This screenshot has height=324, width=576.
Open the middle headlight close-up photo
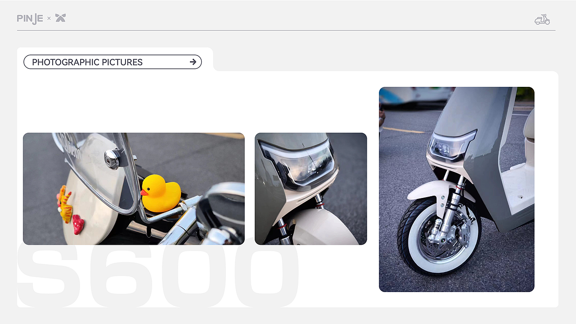point(310,189)
